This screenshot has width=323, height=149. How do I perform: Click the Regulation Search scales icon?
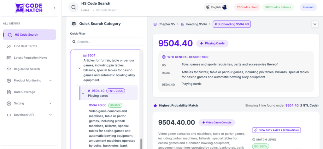coord(9,69)
